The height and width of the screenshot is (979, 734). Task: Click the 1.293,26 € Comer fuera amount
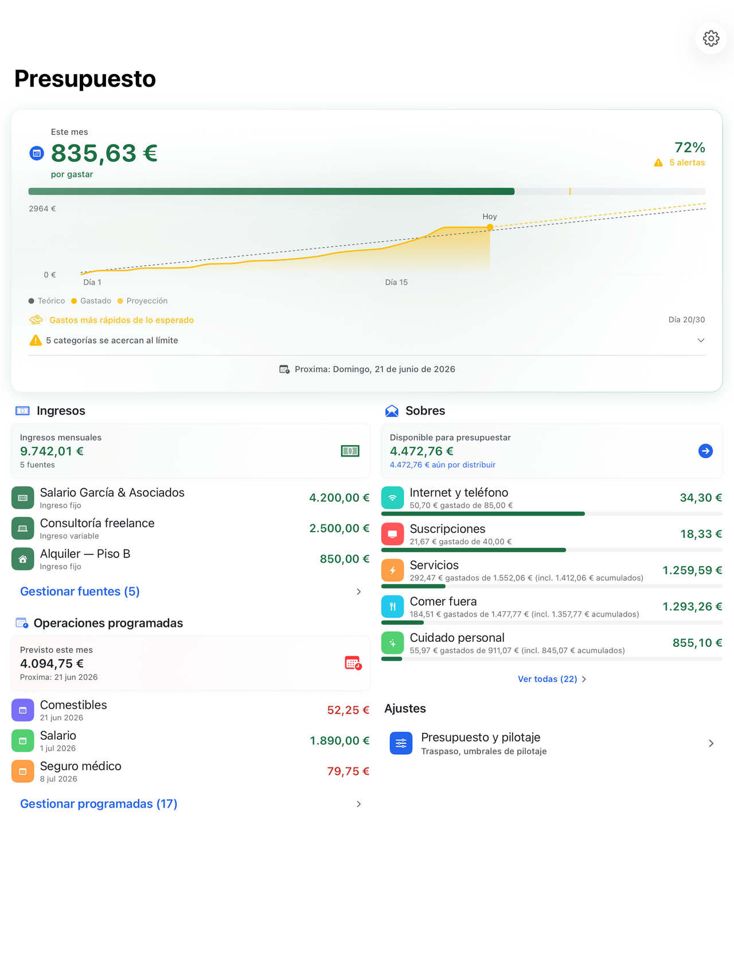pyautogui.click(x=692, y=606)
